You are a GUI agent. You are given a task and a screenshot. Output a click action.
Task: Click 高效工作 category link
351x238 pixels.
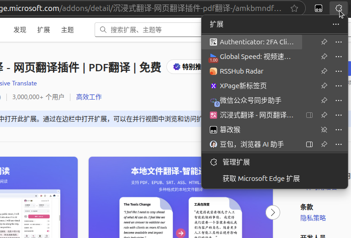89,97
